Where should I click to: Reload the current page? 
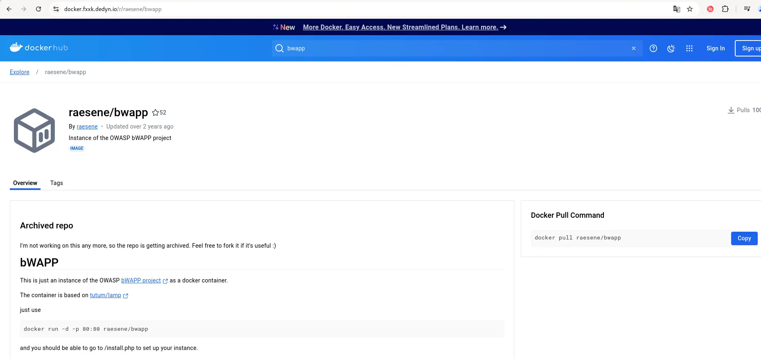pyautogui.click(x=38, y=9)
